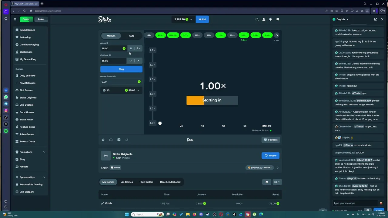388x218 pixels.
Task: Open the emoji picker in chat
Action: click(381, 203)
